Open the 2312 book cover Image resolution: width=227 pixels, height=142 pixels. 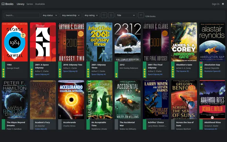tap(127, 42)
